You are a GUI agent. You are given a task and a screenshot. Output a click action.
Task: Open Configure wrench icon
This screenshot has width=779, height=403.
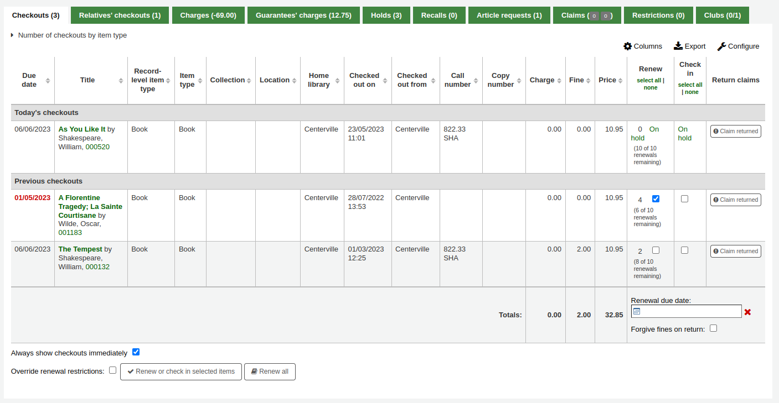pyautogui.click(x=721, y=46)
